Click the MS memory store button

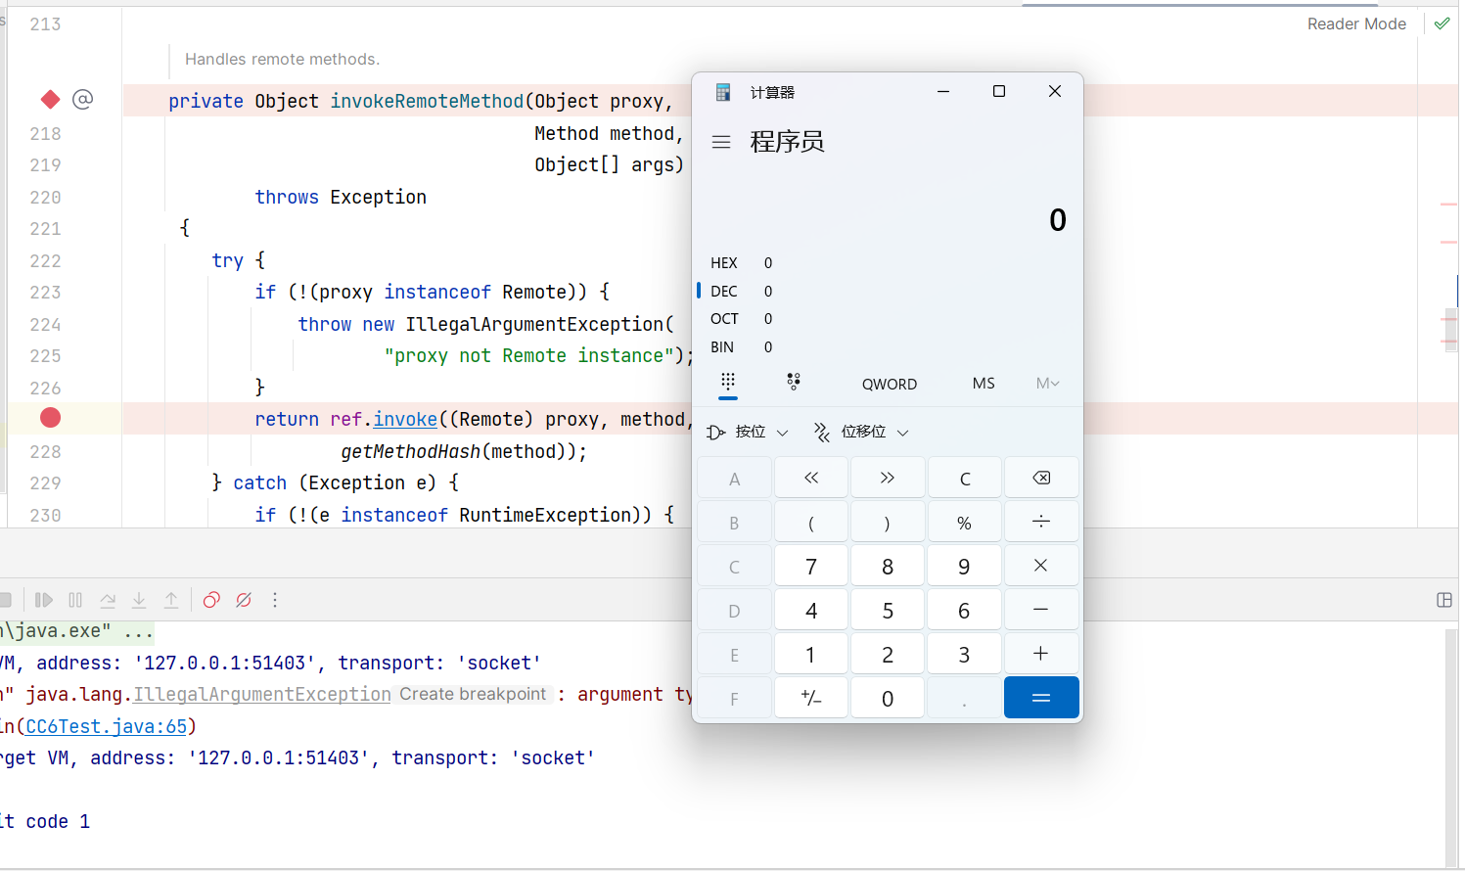[983, 384]
